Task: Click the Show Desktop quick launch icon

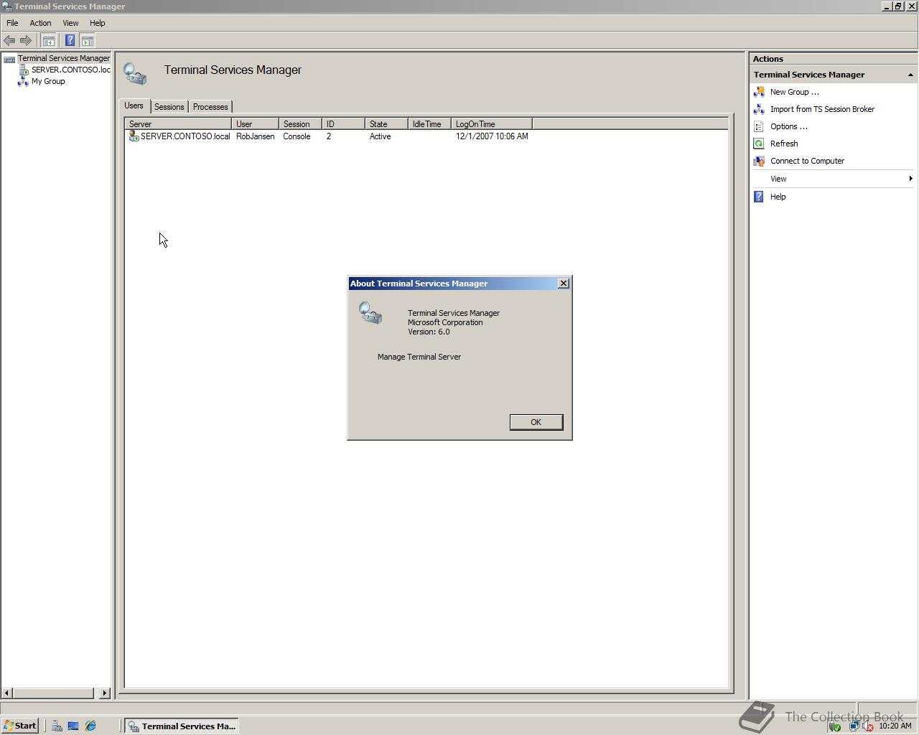Action: coord(73,726)
